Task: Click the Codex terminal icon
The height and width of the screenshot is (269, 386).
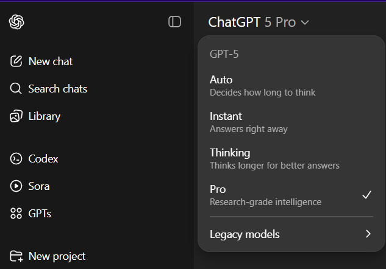Action: pos(16,159)
